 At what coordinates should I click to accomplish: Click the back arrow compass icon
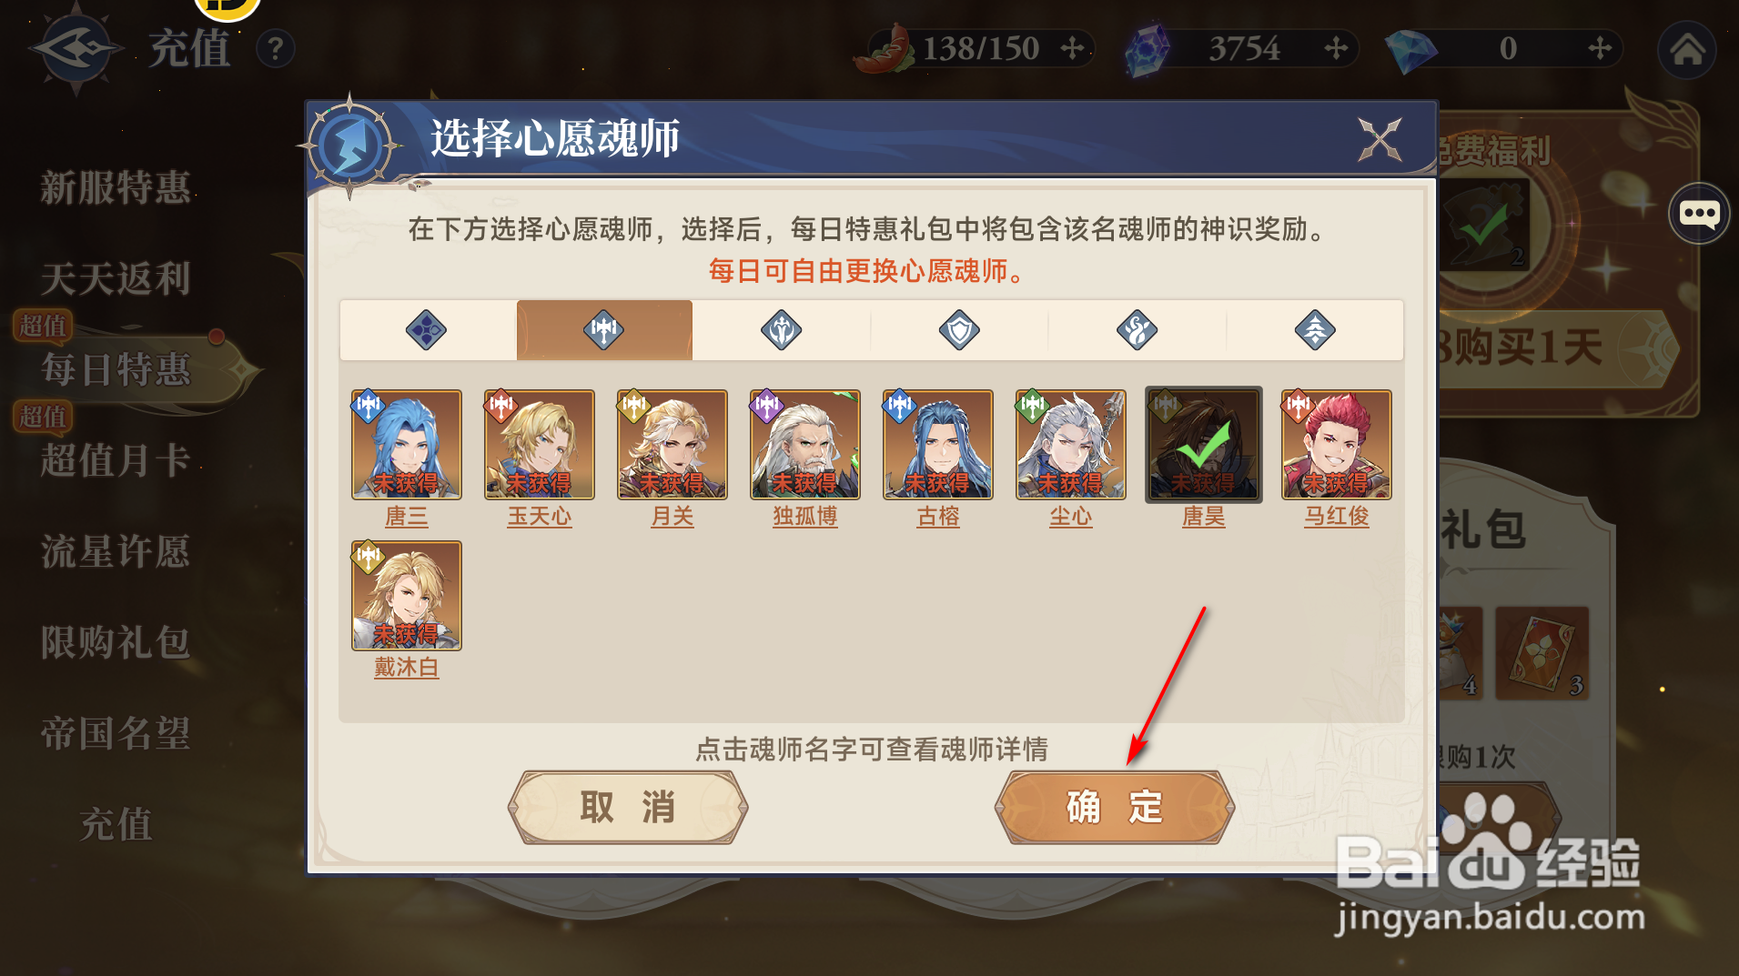click(x=76, y=48)
